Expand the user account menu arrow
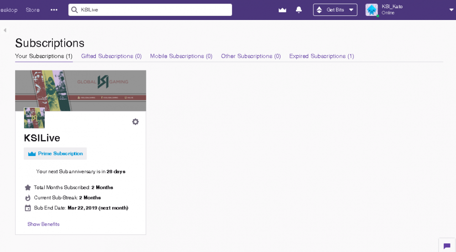Viewport: 456px width, 252px height. 451,10
